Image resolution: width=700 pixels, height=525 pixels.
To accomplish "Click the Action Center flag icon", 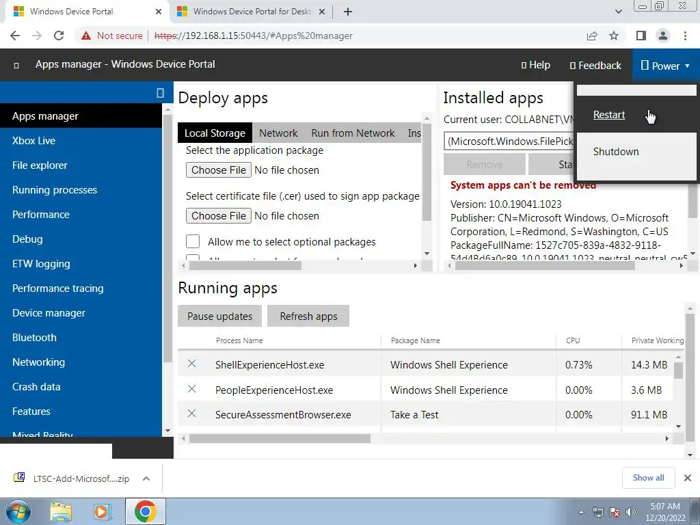I will tap(615, 512).
